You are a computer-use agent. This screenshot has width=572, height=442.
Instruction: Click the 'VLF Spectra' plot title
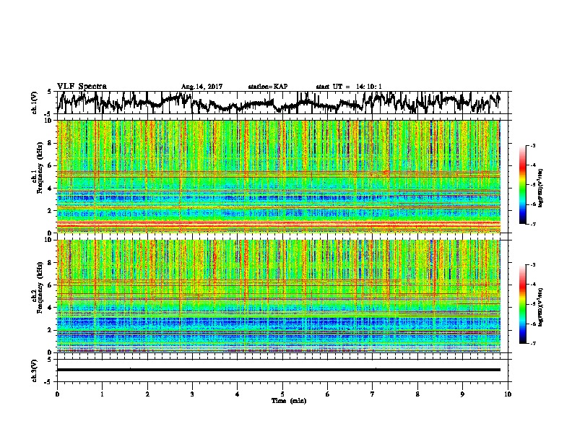[x=82, y=87]
